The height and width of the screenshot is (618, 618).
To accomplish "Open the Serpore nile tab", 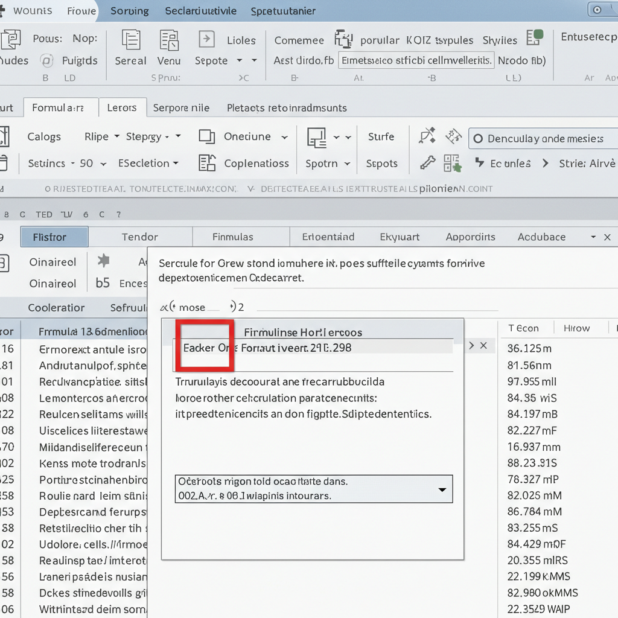I will (181, 107).
